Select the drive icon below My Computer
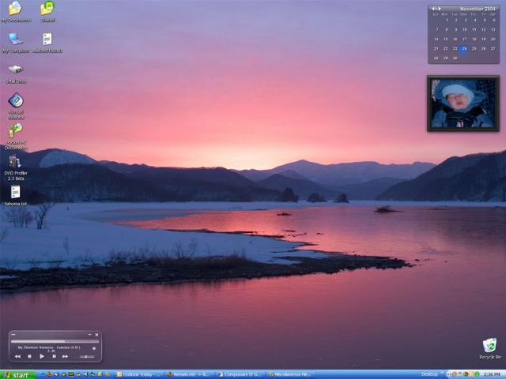The height and width of the screenshot is (379, 506). tap(16, 73)
